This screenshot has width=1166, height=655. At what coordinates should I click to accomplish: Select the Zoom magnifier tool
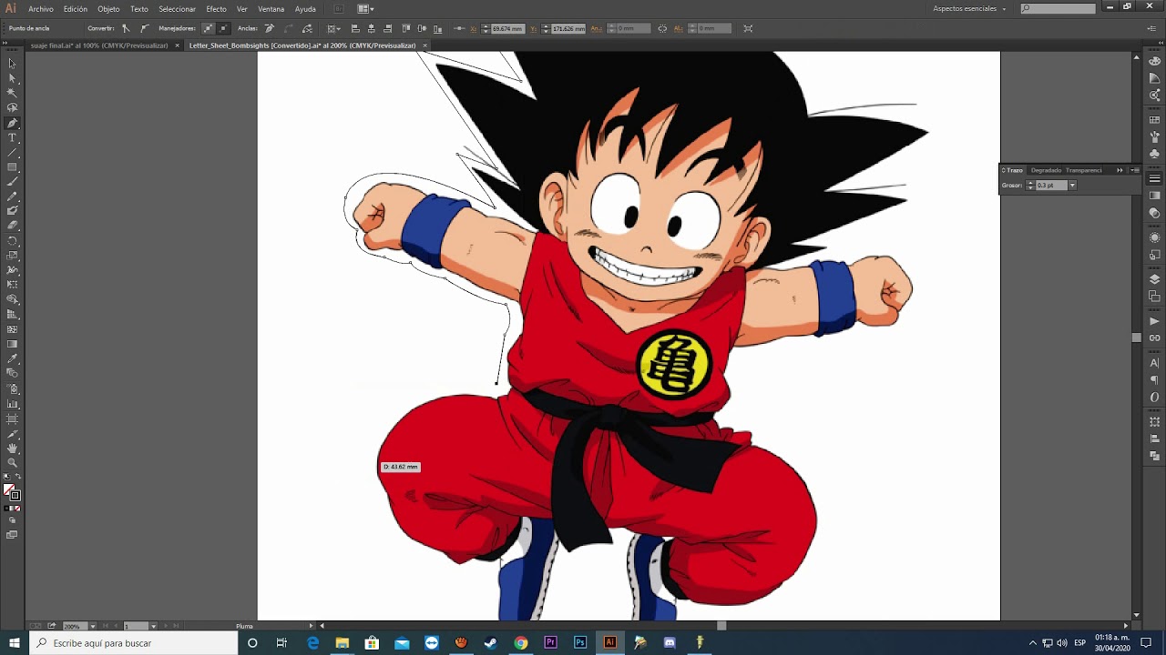[x=12, y=463]
